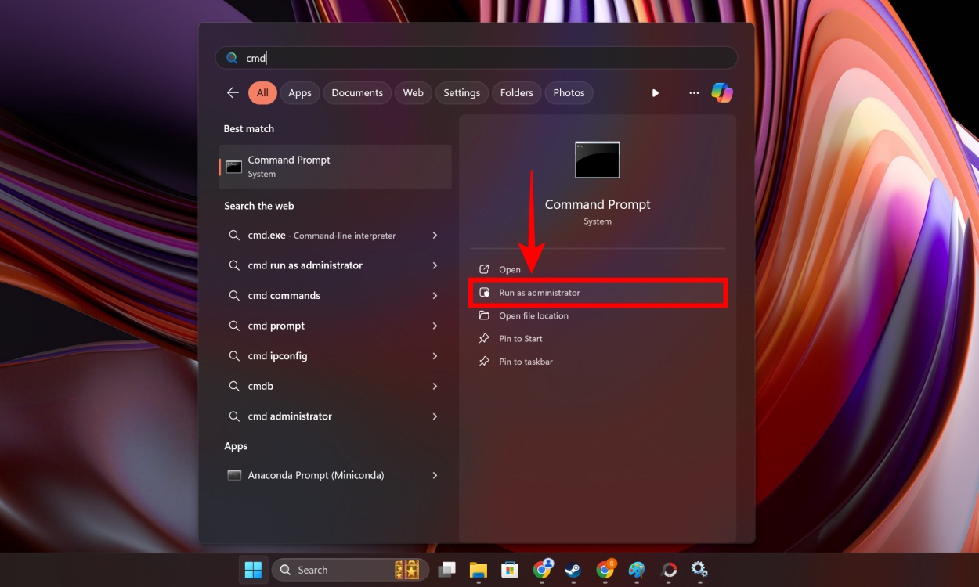979x587 pixels.
Task: Click the Command Prompt icon under Best match
Action: click(x=233, y=166)
